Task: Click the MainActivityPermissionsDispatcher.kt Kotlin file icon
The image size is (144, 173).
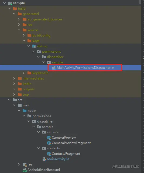Action: point(54,68)
